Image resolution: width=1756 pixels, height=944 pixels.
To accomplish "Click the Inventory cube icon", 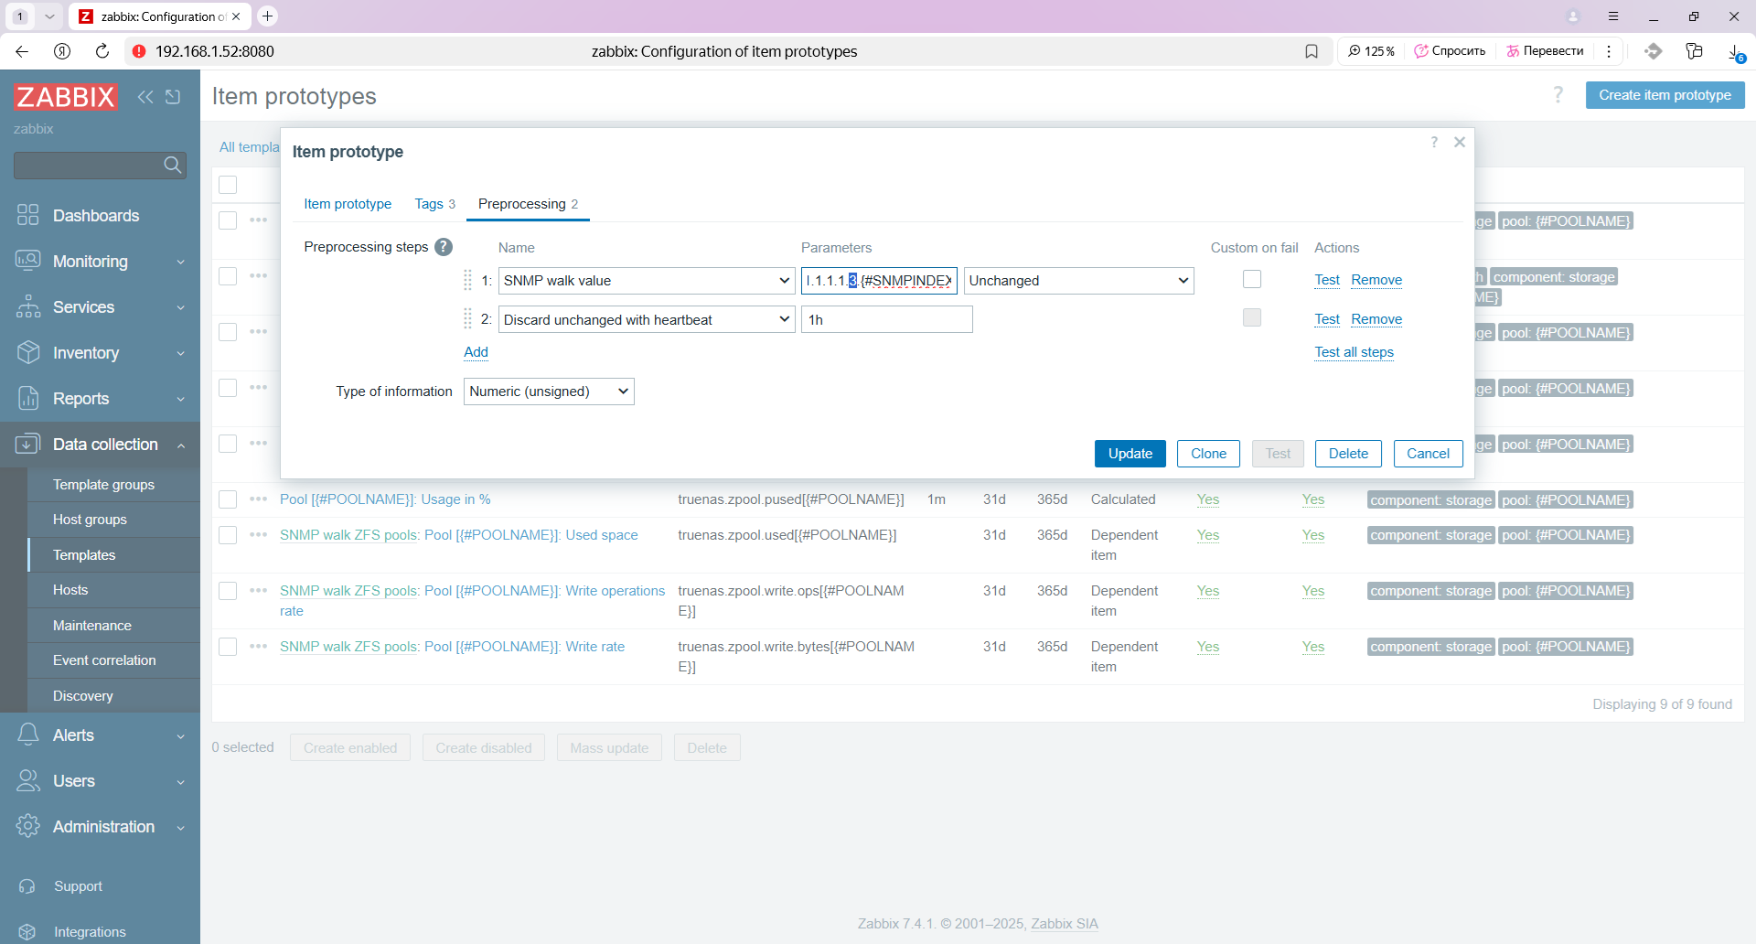I will point(28,352).
